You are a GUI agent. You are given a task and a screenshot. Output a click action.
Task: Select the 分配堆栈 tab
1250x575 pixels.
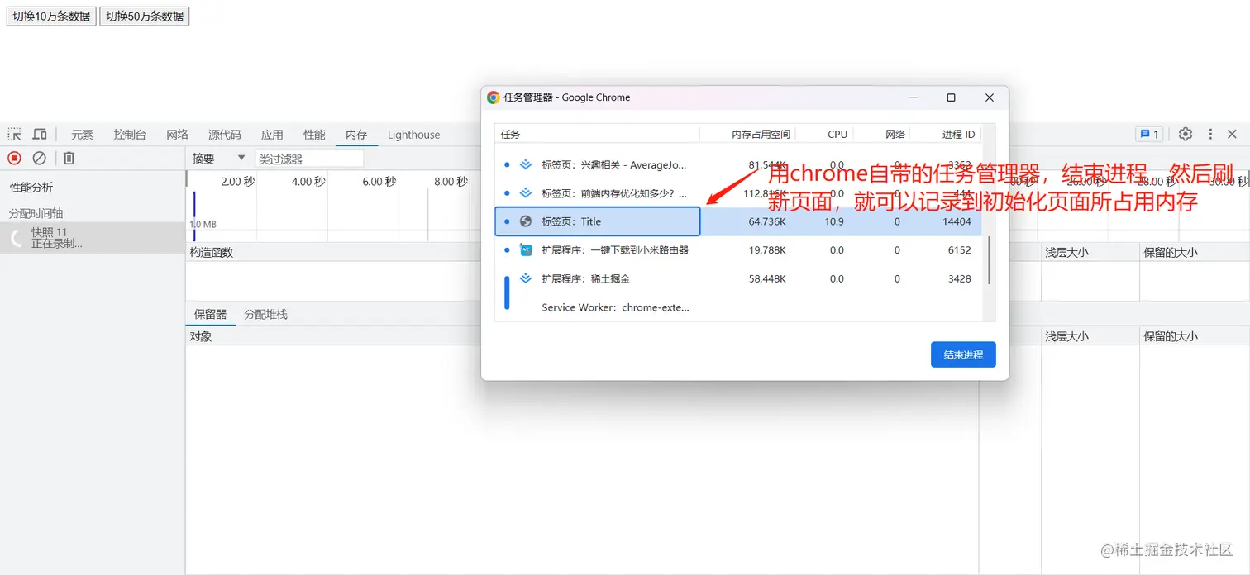(x=265, y=315)
